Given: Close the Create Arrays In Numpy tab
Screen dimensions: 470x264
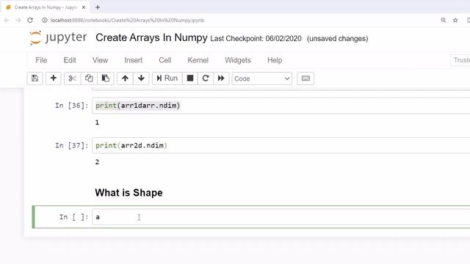Looking at the screenshot, I should (84, 7).
